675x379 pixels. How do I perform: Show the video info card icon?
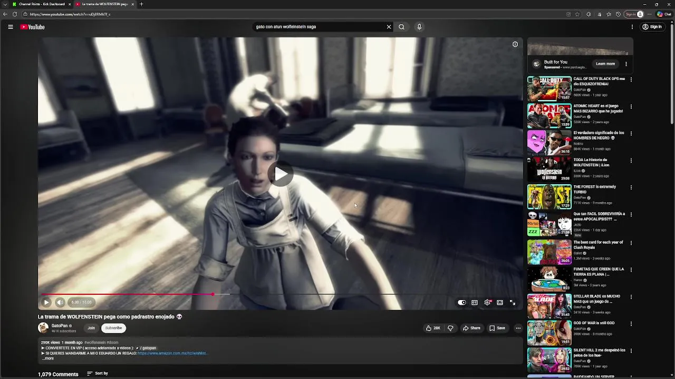(x=515, y=44)
